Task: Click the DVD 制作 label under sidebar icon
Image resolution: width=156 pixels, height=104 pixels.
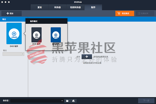Action: [x=14, y=46]
